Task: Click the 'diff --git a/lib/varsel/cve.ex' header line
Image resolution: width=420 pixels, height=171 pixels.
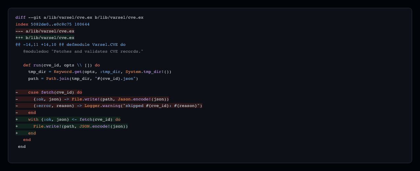Action: pyautogui.click(x=79, y=17)
